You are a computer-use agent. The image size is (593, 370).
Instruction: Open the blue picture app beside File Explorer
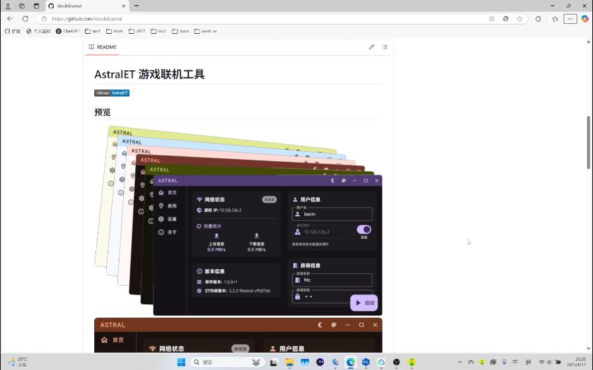point(305,362)
